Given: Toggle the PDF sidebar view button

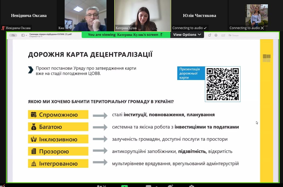Looking at the screenshot, I should (x=23, y=35).
